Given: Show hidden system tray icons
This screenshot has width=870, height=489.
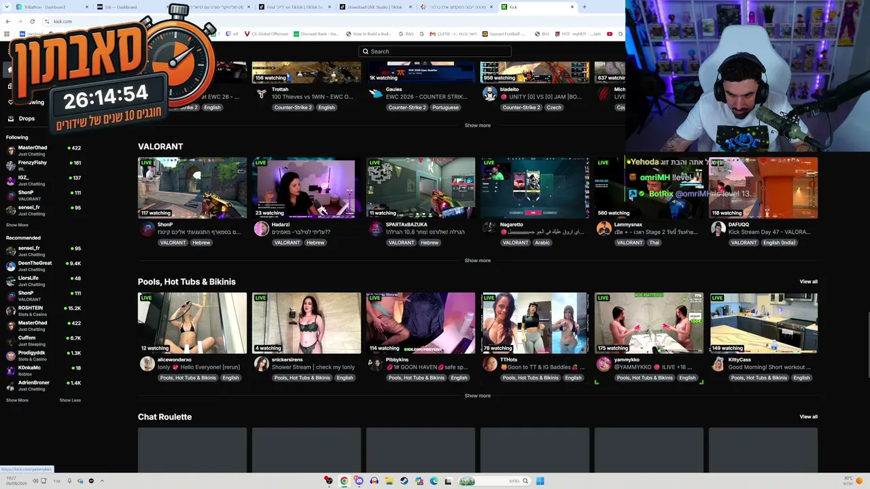Looking at the screenshot, I should pyautogui.click(x=102, y=481).
